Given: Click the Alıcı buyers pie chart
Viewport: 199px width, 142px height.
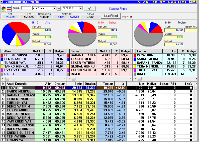Looking at the screenshot, I should click(16, 34).
